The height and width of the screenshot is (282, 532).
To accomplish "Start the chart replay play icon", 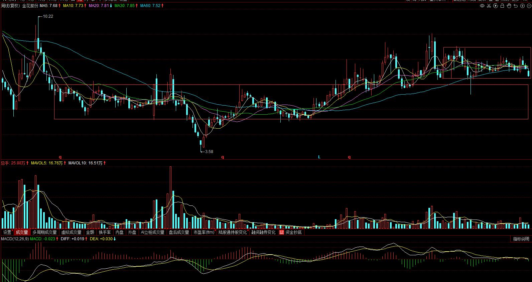I will coord(496,6).
